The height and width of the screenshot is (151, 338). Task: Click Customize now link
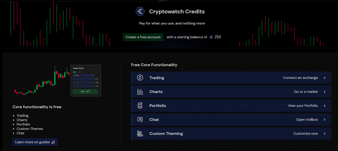[x=305, y=133]
